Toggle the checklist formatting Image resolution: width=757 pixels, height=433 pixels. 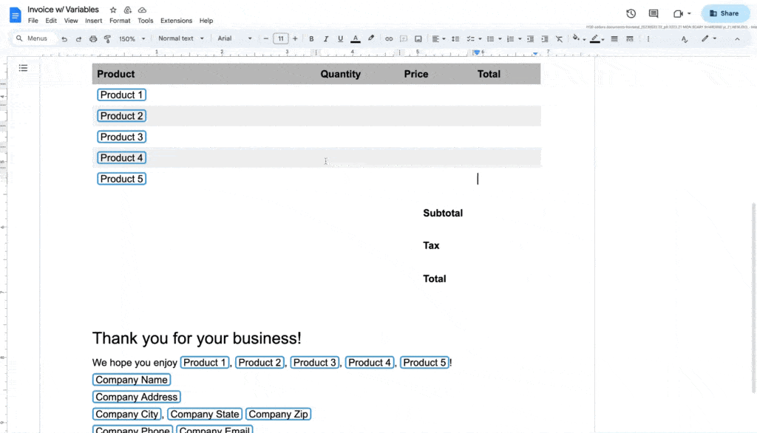coord(471,39)
